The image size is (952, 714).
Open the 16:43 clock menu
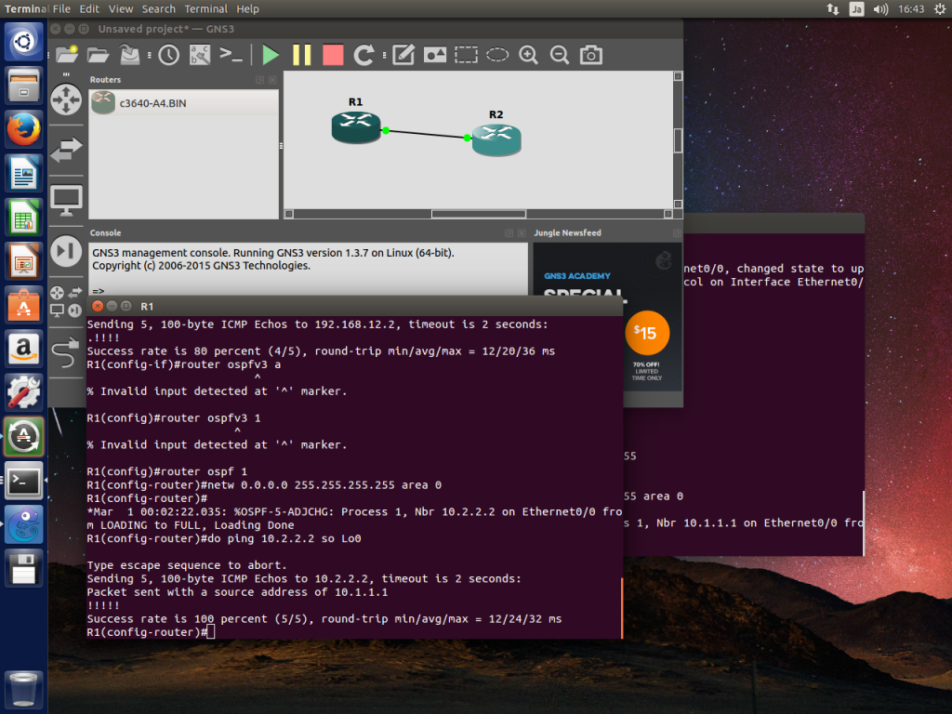click(x=911, y=9)
